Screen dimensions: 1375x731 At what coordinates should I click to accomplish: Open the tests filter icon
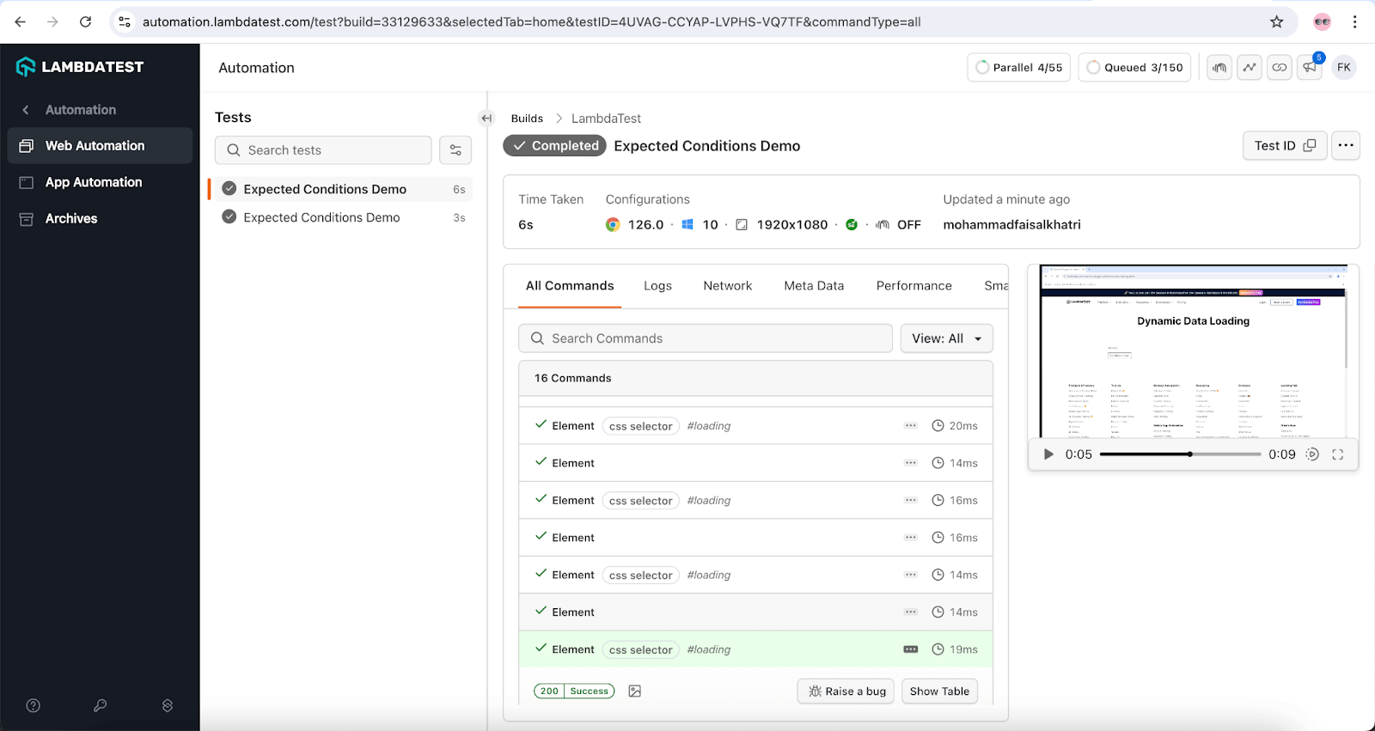click(455, 150)
